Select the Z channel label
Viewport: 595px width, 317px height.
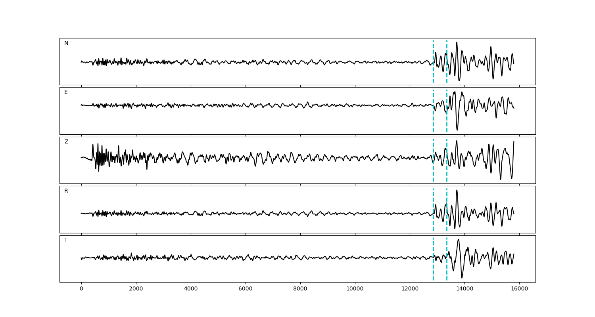coord(66,142)
